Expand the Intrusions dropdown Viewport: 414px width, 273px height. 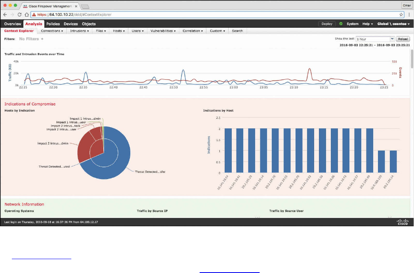click(x=80, y=31)
